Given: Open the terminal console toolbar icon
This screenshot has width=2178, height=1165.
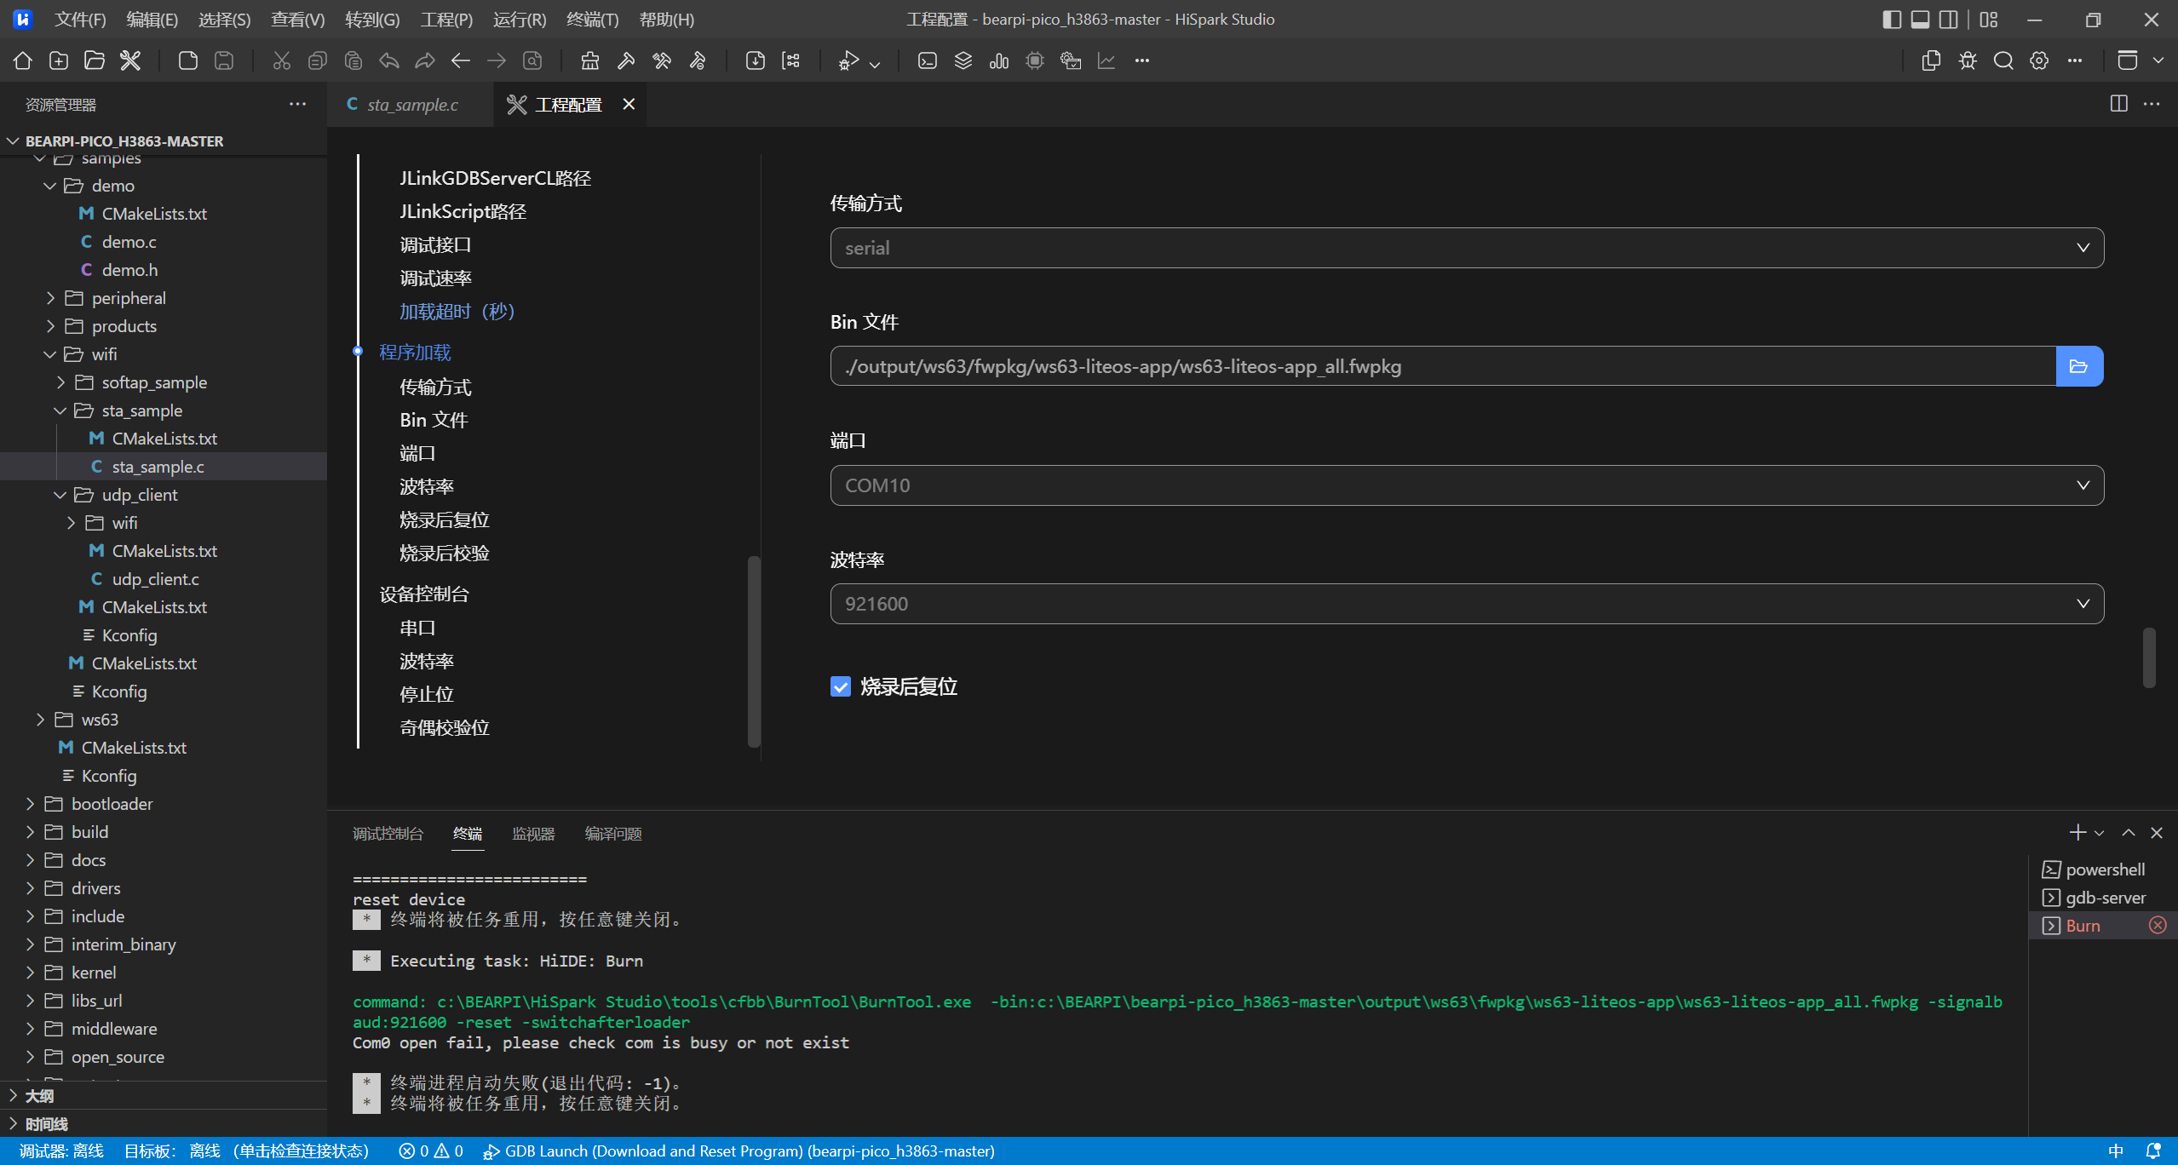Looking at the screenshot, I should 927,60.
